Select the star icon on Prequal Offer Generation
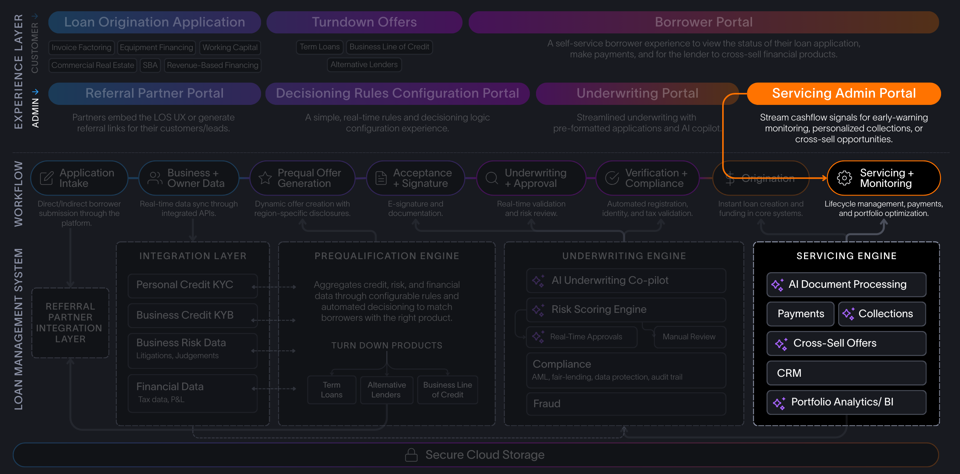Viewport: 960px width, 474px height. point(265,178)
